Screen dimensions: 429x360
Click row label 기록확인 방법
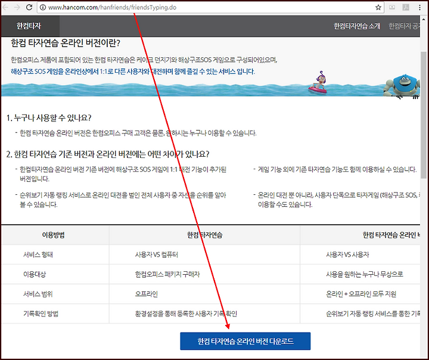[41, 314]
